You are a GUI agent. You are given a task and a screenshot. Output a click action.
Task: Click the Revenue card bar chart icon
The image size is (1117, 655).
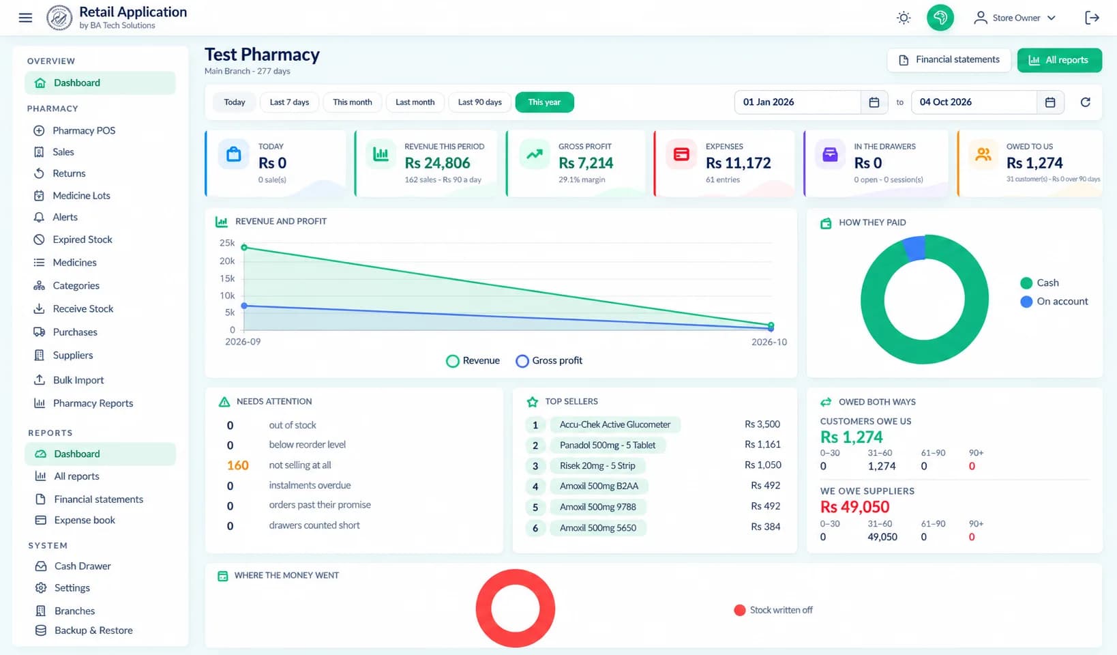[x=381, y=154]
